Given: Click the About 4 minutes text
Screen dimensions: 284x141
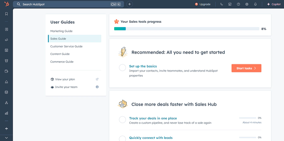Looking at the screenshot, I should (x=252, y=122).
